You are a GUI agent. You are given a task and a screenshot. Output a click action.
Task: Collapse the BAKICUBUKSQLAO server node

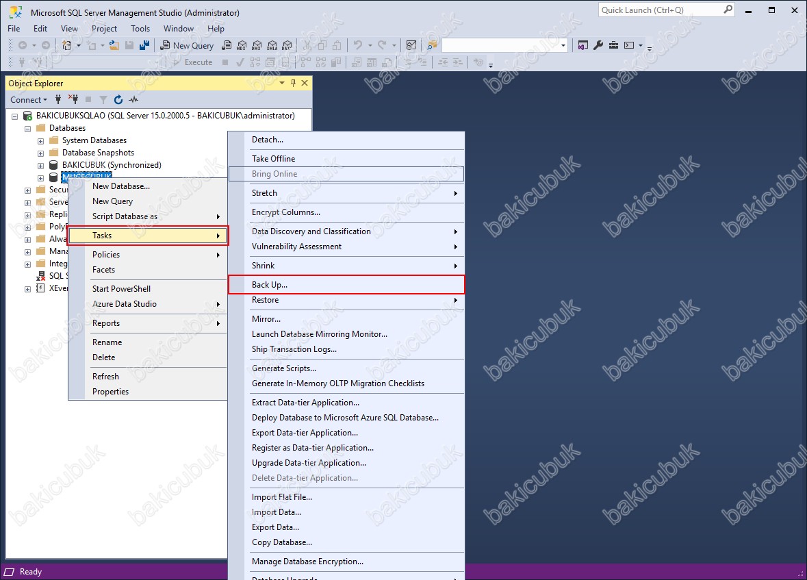point(15,116)
